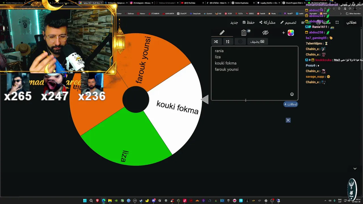Open NVIDIA app from taskbar
The image size is (363, 204).
click(116, 201)
